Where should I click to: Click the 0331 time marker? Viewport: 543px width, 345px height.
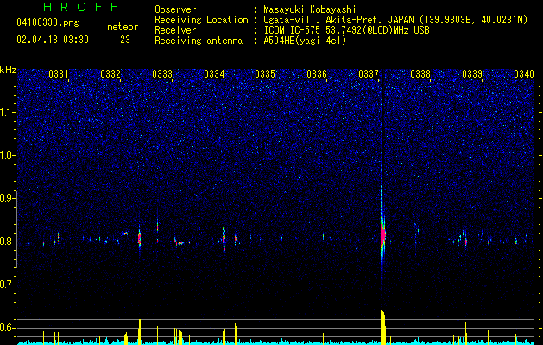(59, 74)
